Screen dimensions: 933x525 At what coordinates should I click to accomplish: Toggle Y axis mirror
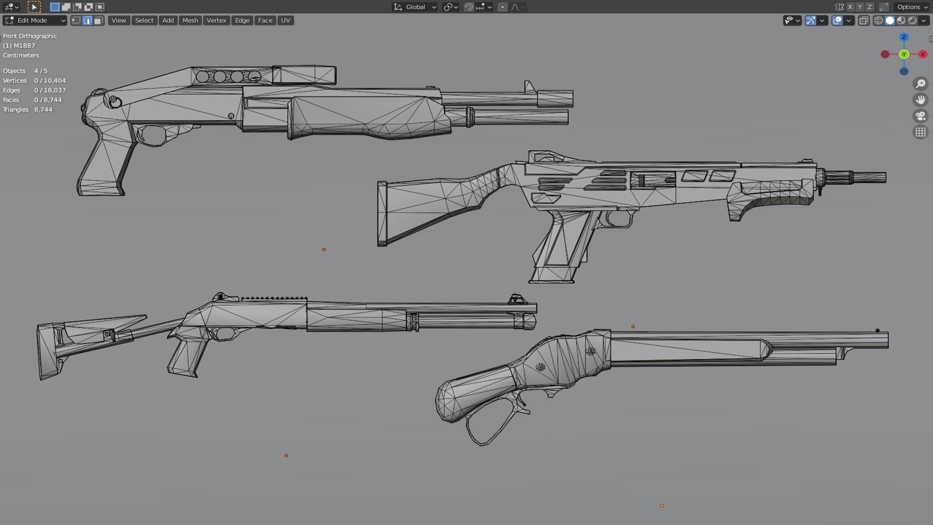(x=860, y=7)
